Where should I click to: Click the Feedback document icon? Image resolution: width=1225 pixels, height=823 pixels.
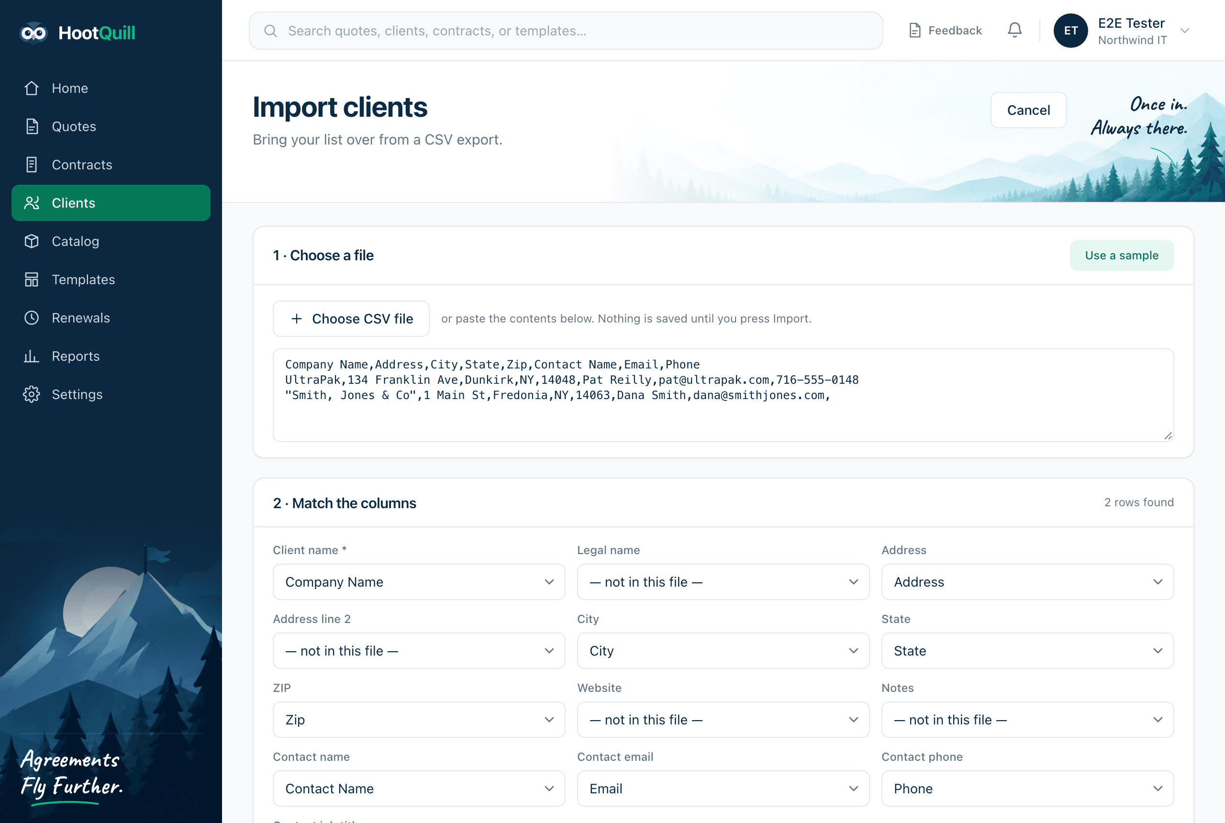point(915,31)
